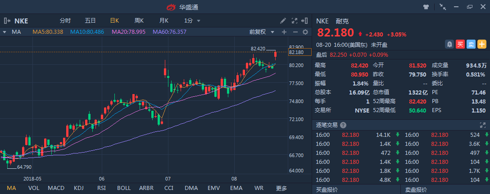
Task: Switch to 分时 chart tab
Action: 65,21
